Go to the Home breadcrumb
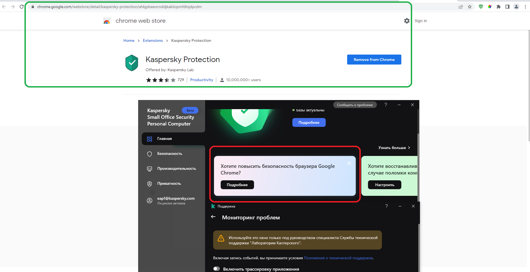 (x=129, y=40)
